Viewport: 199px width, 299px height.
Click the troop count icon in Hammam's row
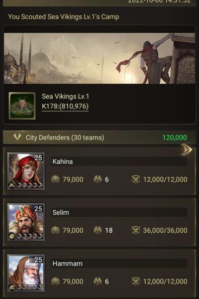pyautogui.click(x=136, y=281)
